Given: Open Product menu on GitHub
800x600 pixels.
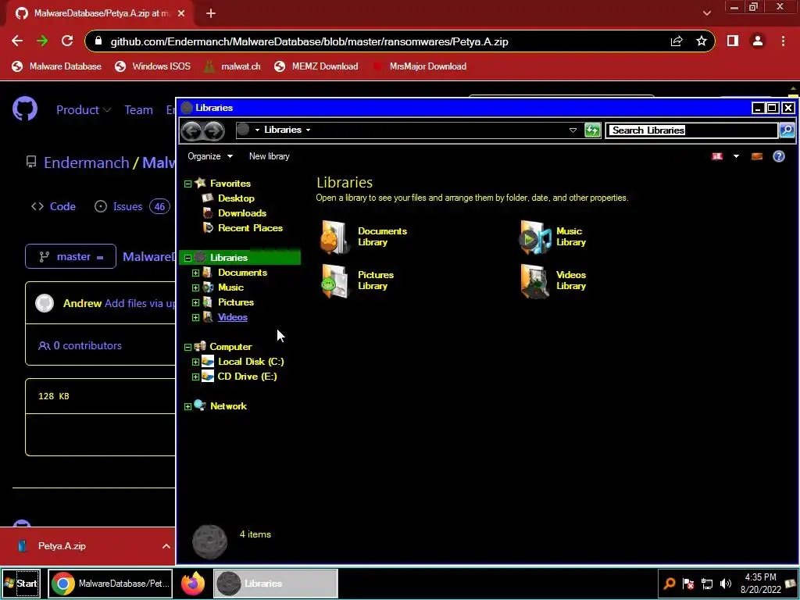Looking at the screenshot, I should click(83, 109).
